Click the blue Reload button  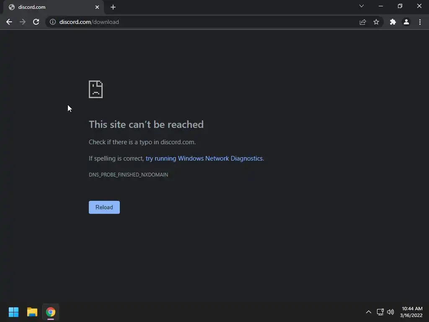pyautogui.click(x=104, y=207)
